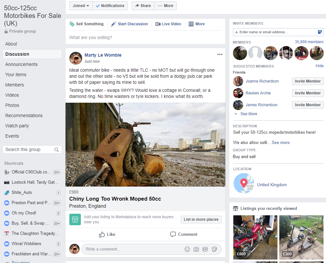The width and height of the screenshot is (326, 263).
Task: Expand See More suggested friends
Action: (249, 114)
